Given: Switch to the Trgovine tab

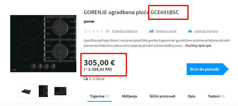Looking at the screenshot, I should 100,96.
